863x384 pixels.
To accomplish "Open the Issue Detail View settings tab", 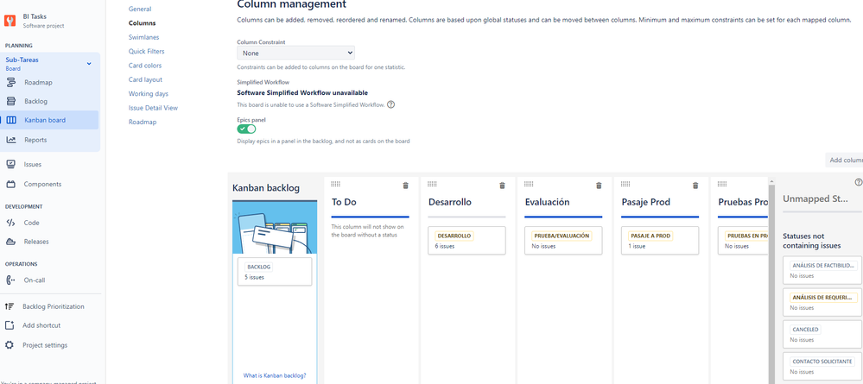I will pos(153,108).
